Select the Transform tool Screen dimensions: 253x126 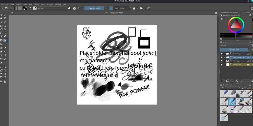click(x=2, y=40)
